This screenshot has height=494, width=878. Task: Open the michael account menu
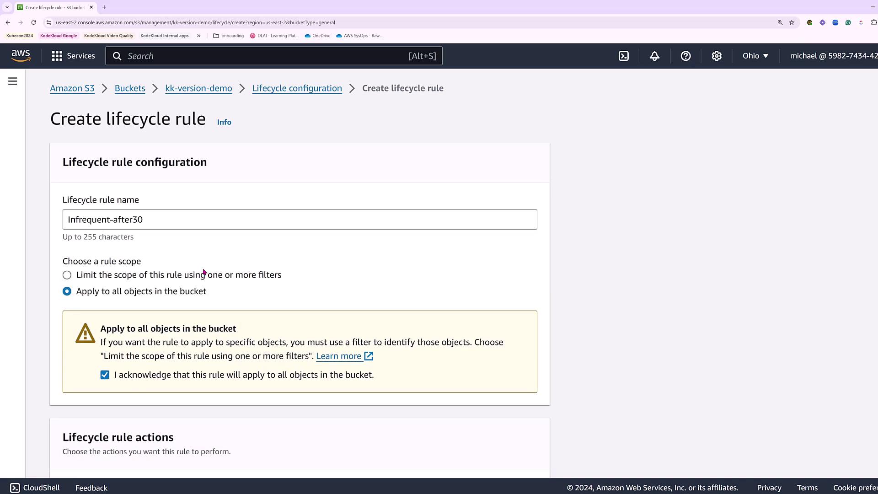[832, 56]
